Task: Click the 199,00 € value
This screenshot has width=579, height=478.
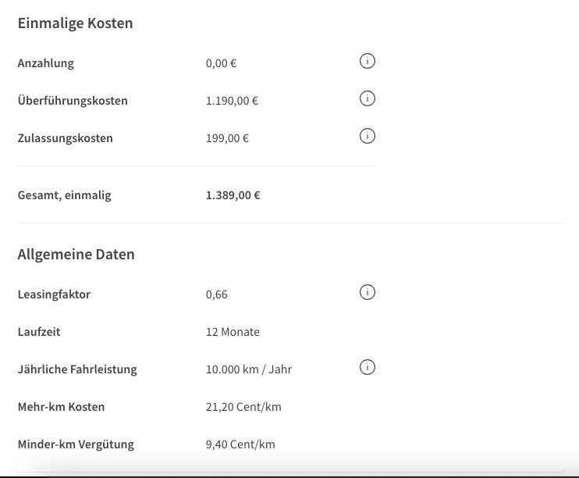Action: tap(227, 138)
